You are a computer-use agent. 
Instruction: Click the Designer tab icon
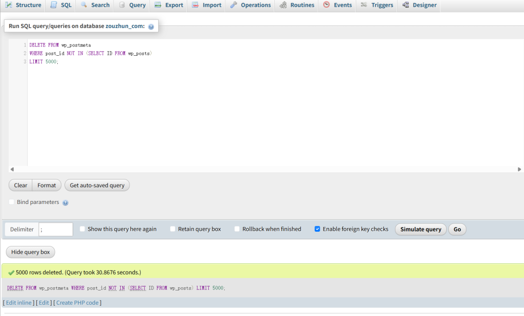tap(406, 5)
